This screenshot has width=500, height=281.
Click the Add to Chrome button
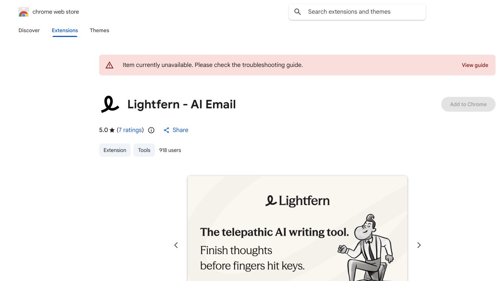click(468, 104)
